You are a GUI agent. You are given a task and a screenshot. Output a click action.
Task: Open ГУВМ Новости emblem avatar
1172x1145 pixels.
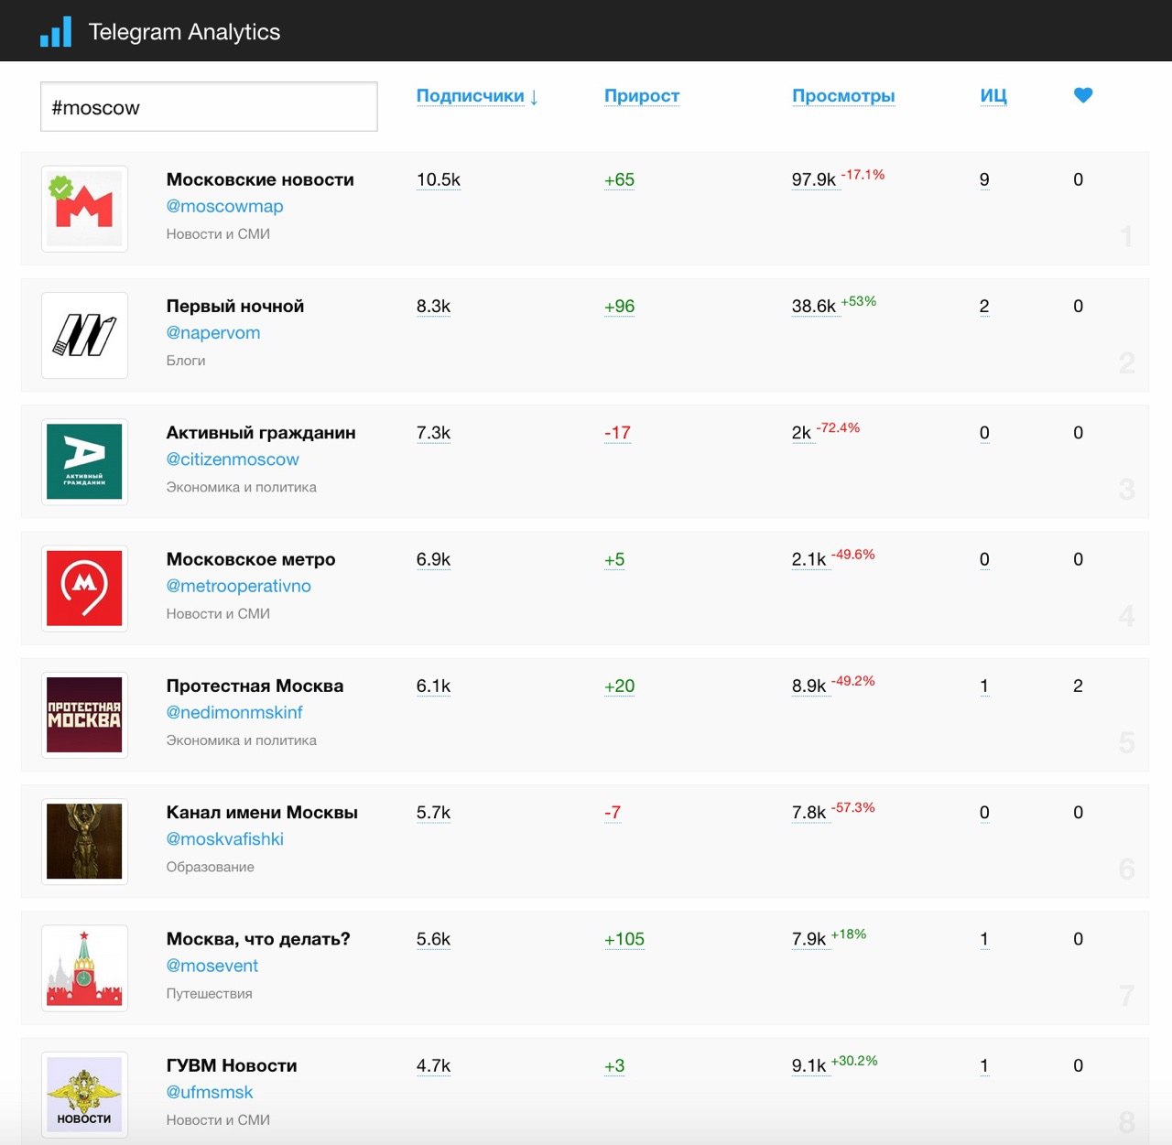(x=84, y=1095)
